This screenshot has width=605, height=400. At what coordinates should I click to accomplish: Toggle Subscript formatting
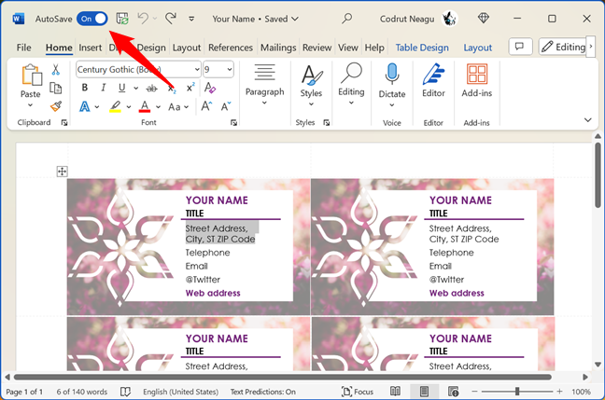[x=171, y=89]
